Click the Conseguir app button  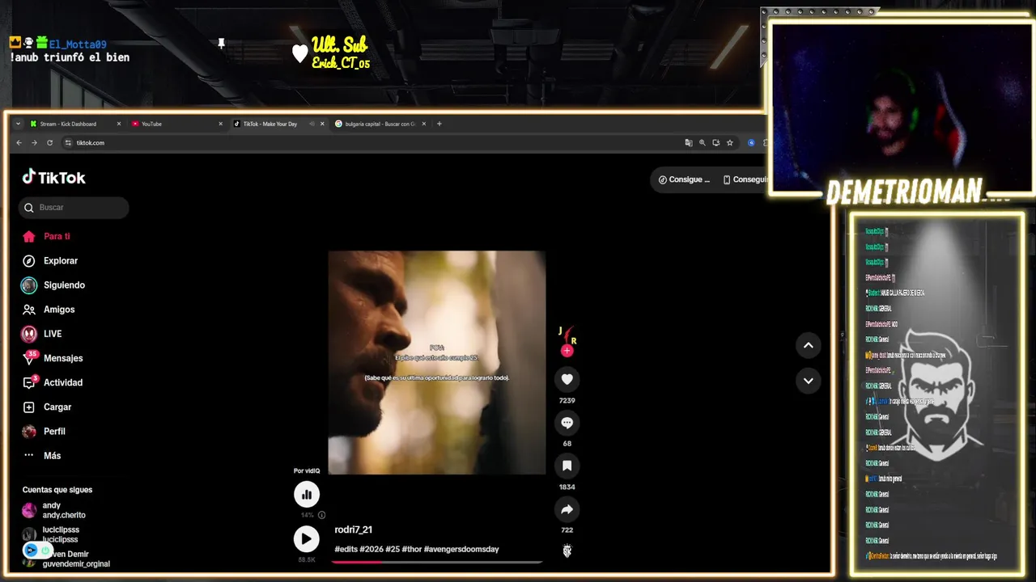(x=745, y=179)
